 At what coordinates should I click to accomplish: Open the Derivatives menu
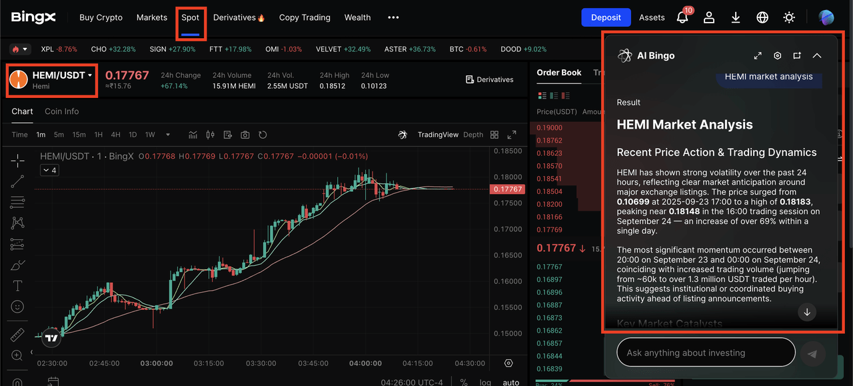pyautogui.click(x=239, y=17)
